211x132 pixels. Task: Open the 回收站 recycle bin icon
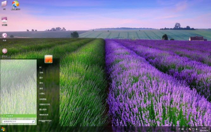coord(4,51)
